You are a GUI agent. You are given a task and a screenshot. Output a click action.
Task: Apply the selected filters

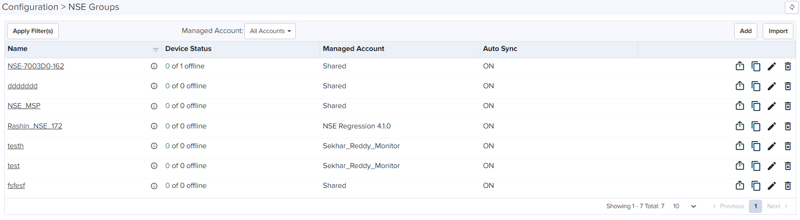[x=33, y=31]
